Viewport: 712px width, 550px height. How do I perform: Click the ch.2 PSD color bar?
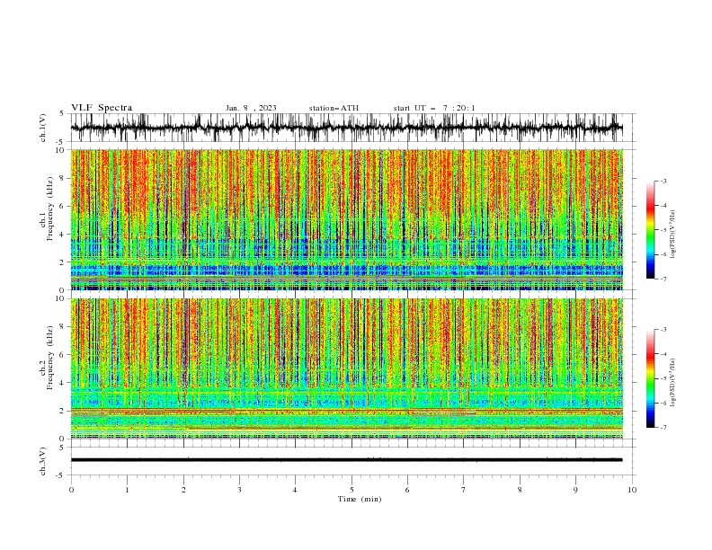tap(650, 378)
